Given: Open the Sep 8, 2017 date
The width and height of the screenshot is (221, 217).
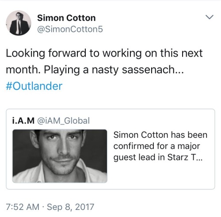Looking at the screenshot, I should click(x=70, y=207).
